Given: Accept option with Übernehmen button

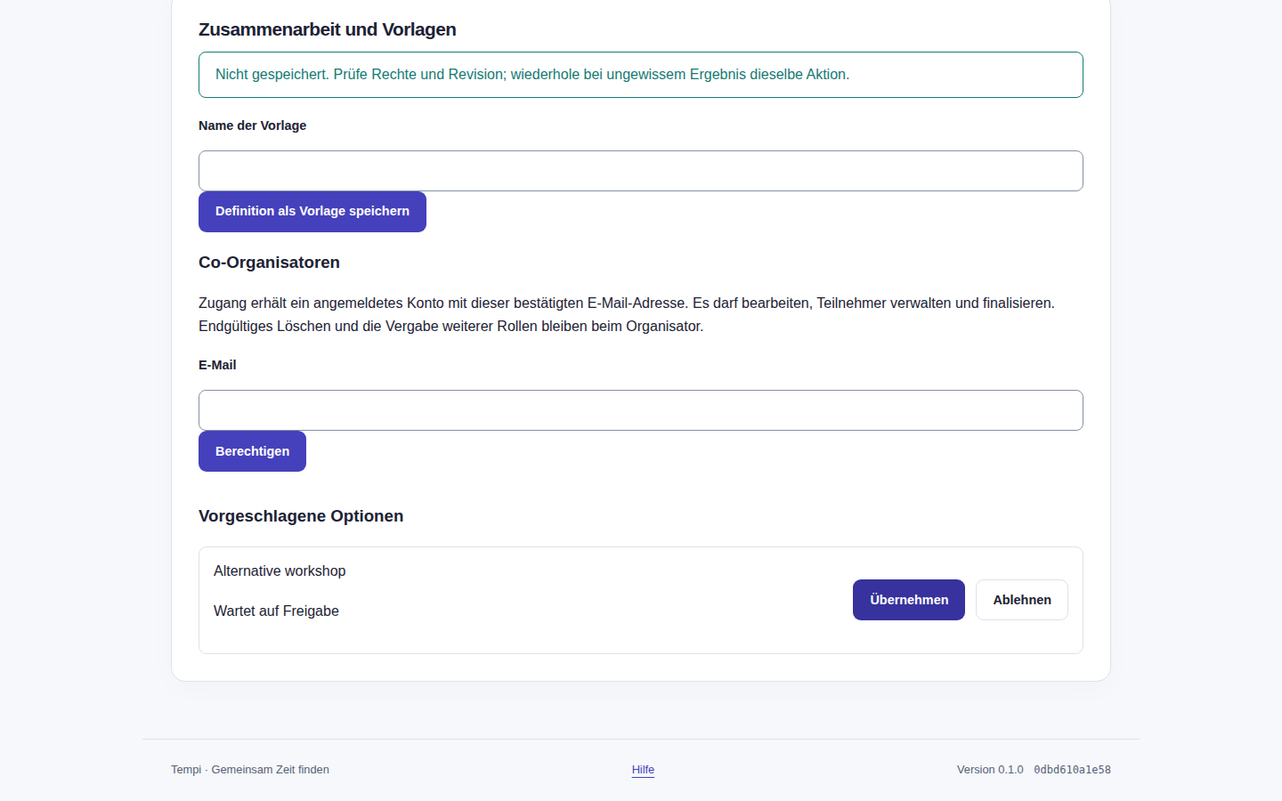Looking at the screenshot, I should coord(909,600).
